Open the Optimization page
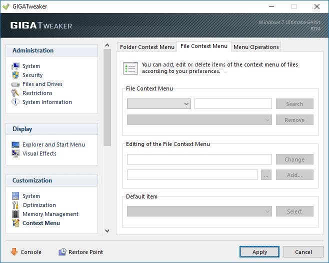This screenshot has height=263, width=329. tap(39, 205)
